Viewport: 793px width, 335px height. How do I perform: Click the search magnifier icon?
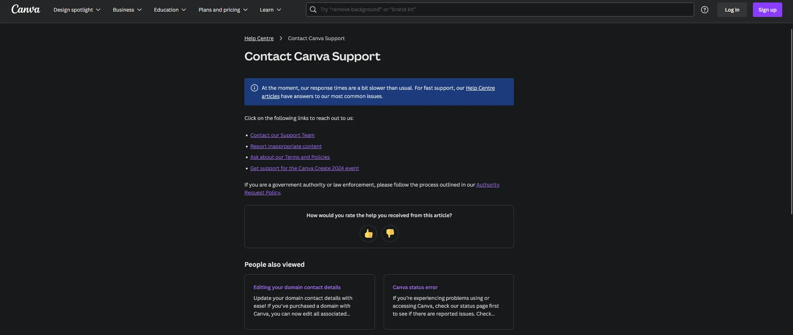click(x=313, y=10)
